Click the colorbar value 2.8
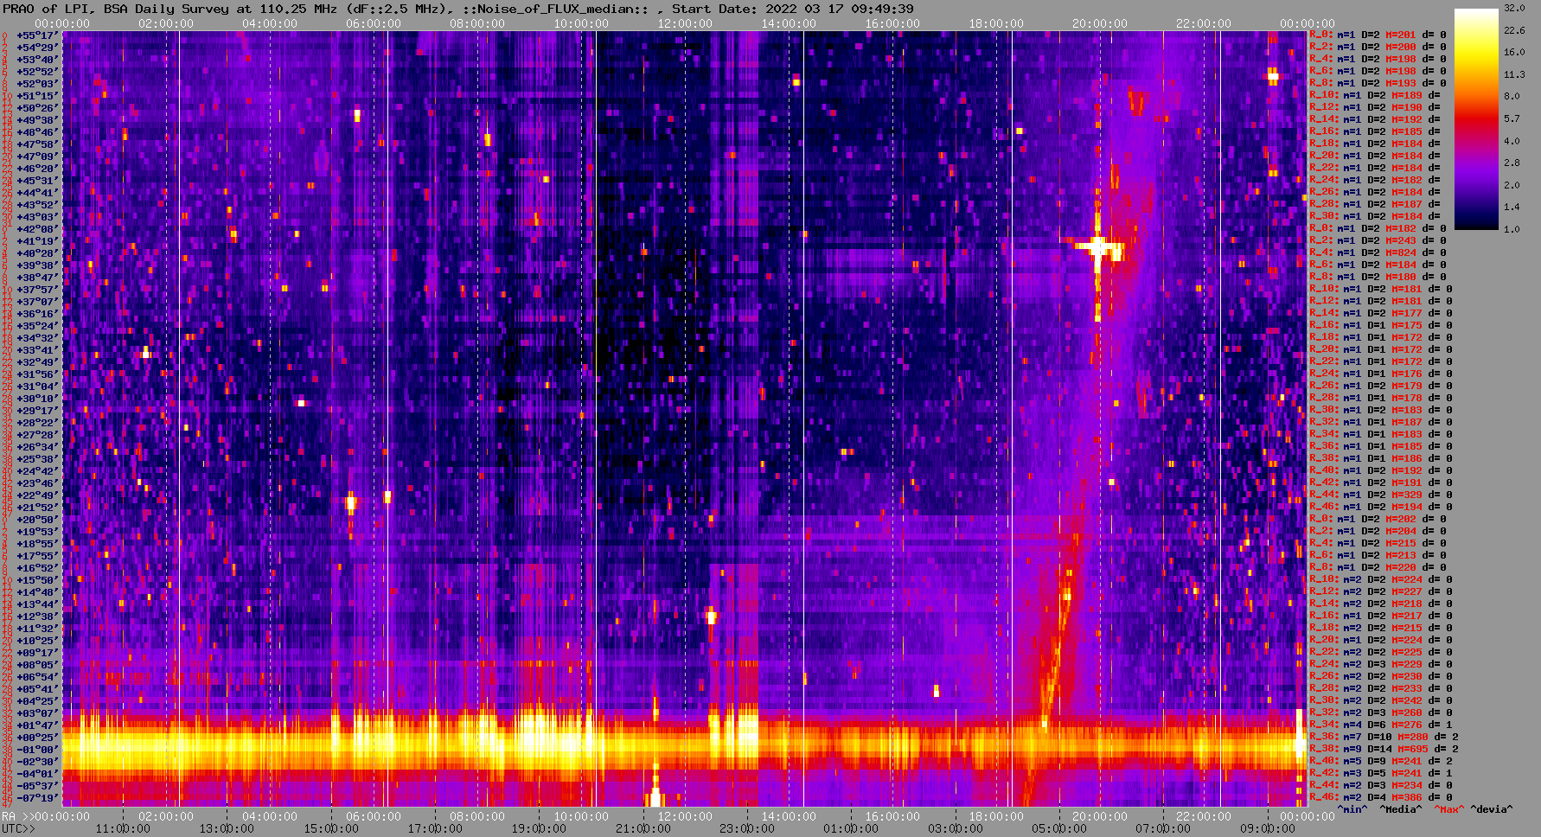The height and width of the screenshot is (837, 1541). 1512,163
